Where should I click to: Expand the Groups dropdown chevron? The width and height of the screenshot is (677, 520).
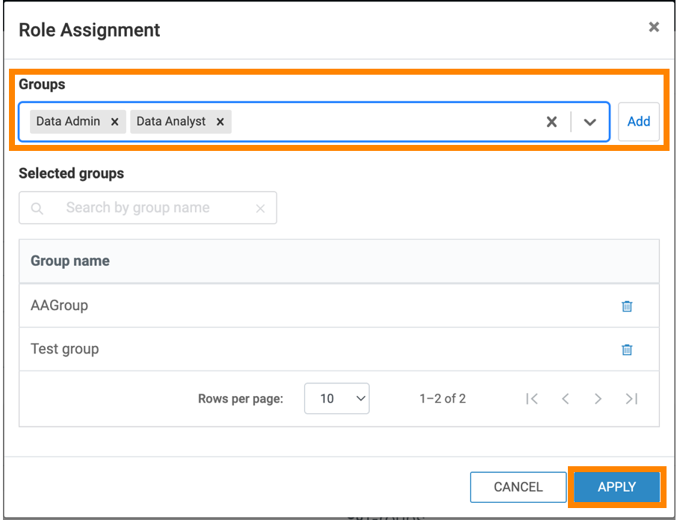point(590,122)
